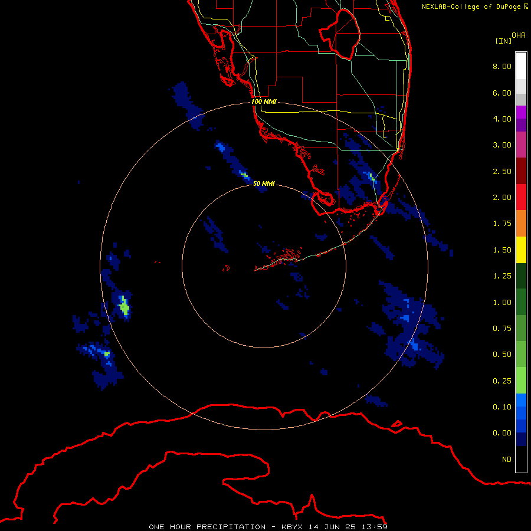Screen dimensions: 531x531
Task: Click the 2.50 legend value
Action: 502,171
